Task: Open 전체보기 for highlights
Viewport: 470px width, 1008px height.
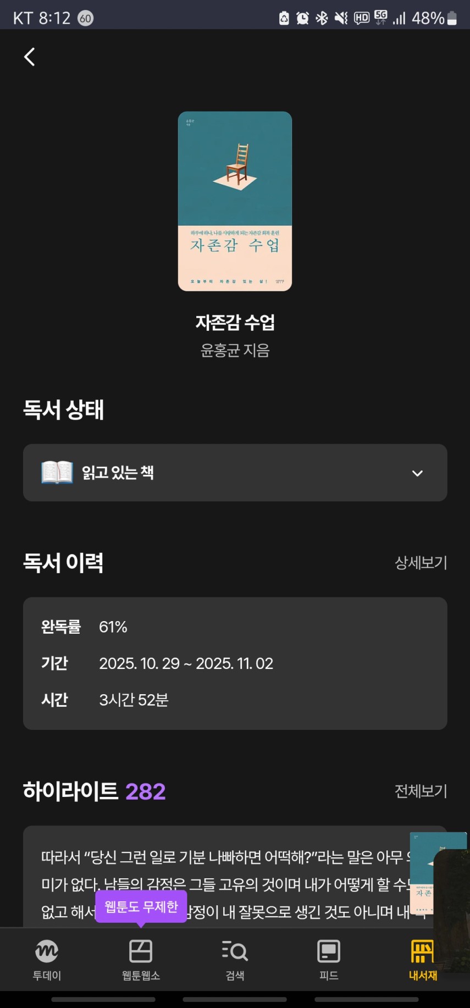Action: [x=421, y=791]
